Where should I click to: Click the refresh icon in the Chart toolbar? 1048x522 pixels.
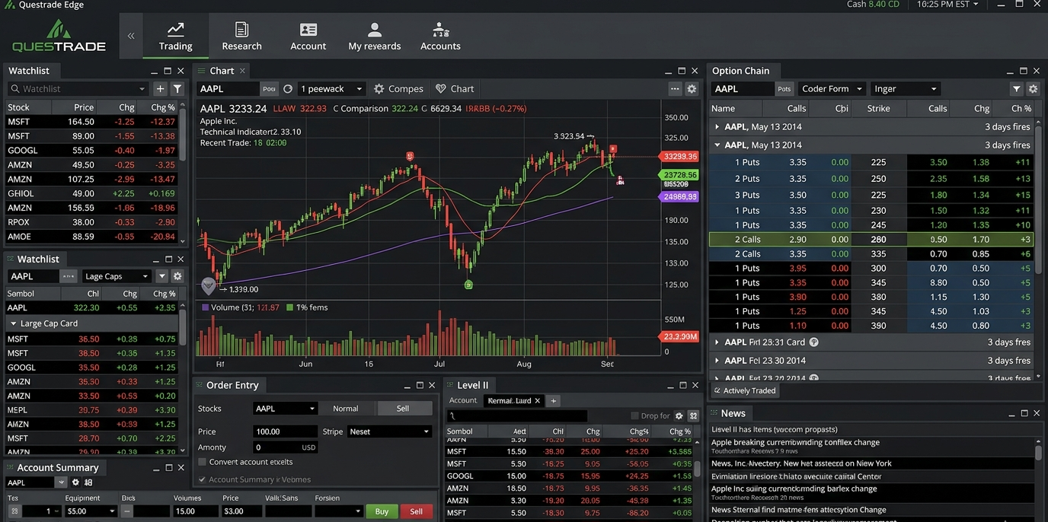click(287, 88)
